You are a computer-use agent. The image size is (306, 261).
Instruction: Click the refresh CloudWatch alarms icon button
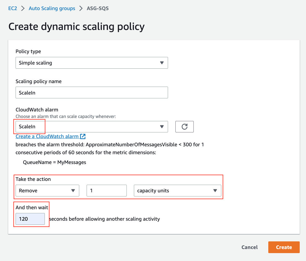click(x=184, y=127)
